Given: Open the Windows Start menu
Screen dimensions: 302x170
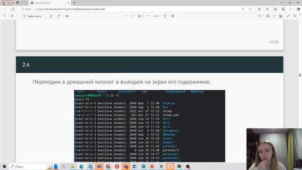Looking at the screenshot, I should 4,166.
